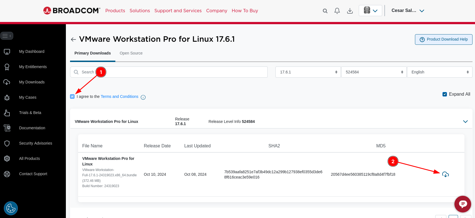The height and width of the screenshot is (218, 475).
Task: Click the Broadcom logo
Action: (x=72, y=11)
